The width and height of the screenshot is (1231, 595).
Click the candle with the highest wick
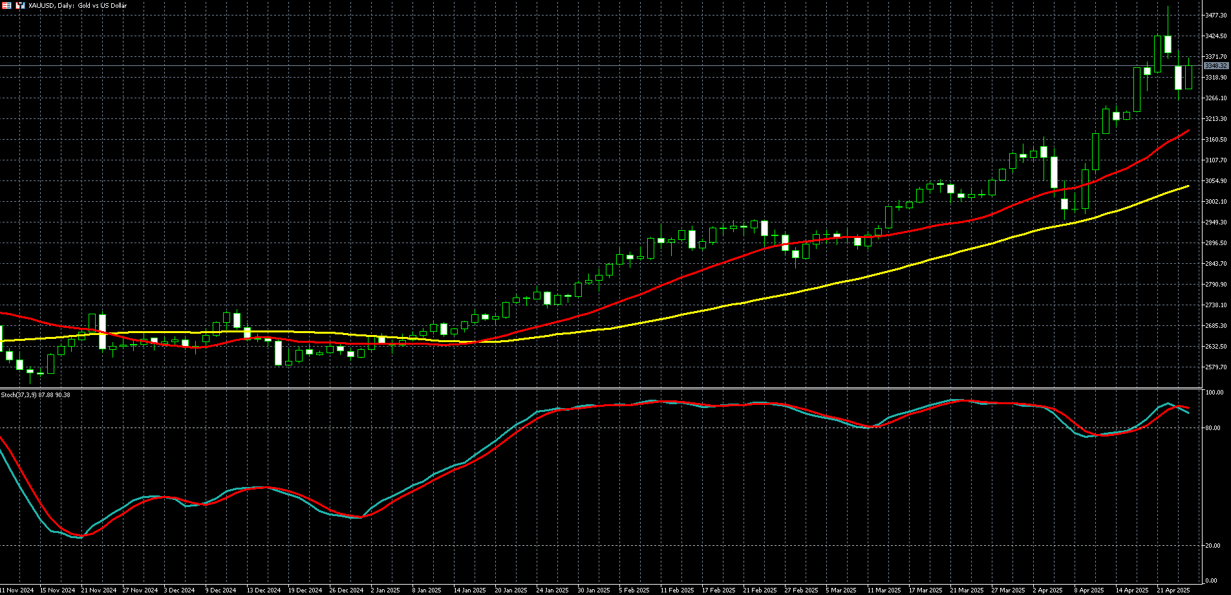1168,44
